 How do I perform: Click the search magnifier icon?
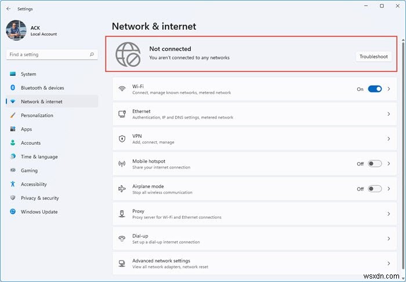92,54
